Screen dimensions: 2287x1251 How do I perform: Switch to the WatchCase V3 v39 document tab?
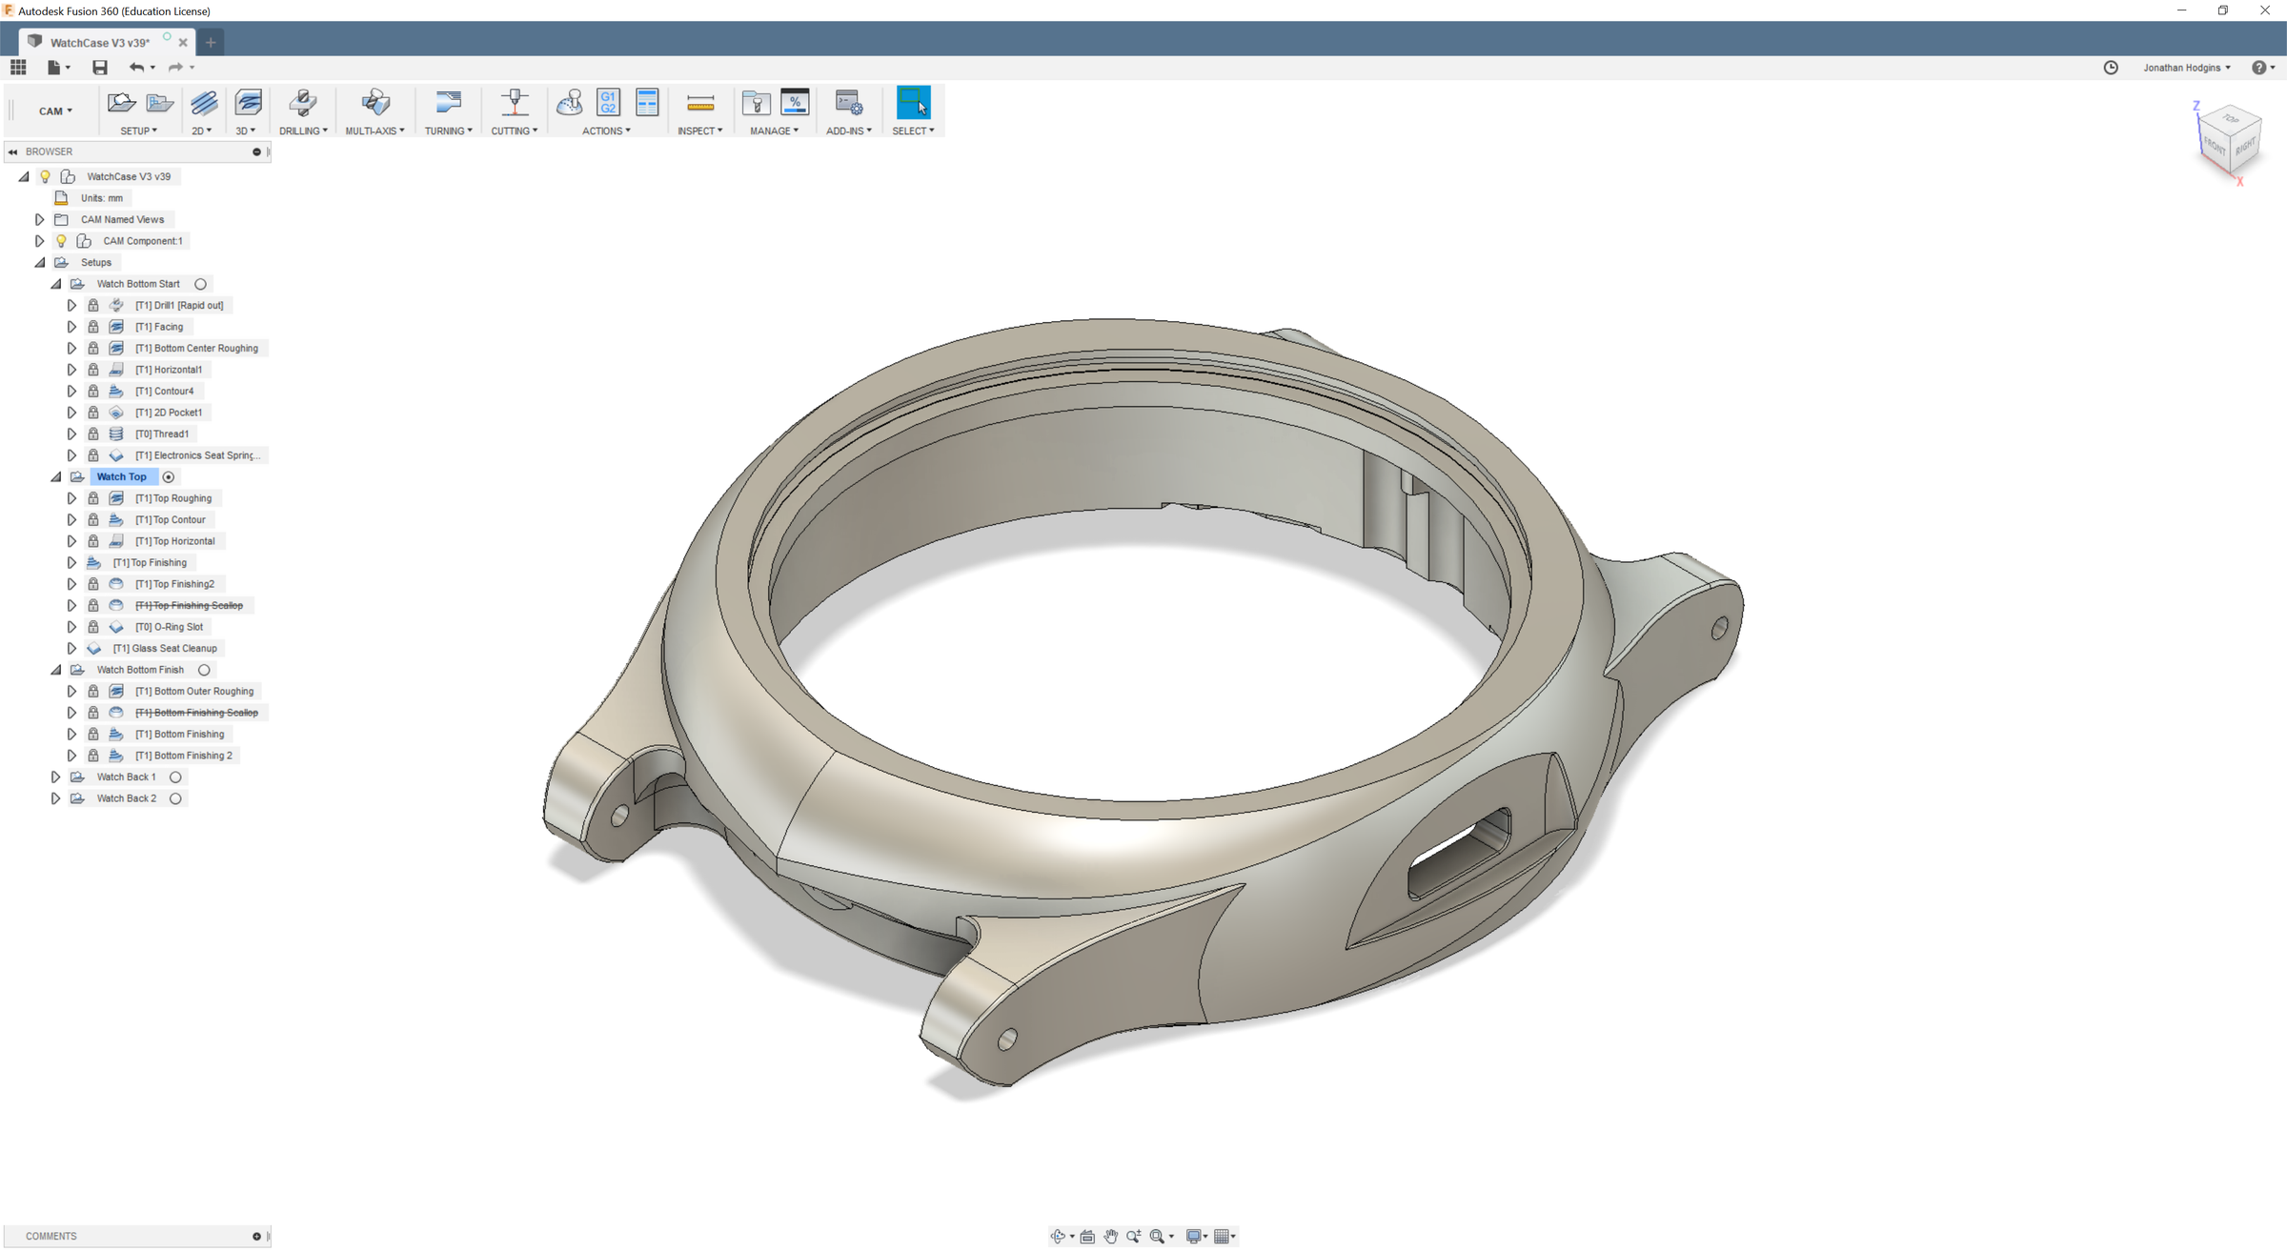(100, 42)
